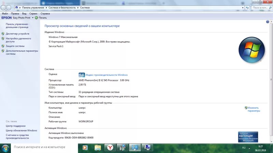Open performance counters and tools link
Image resolution: width=273 pixels, height=153 pixels.
point(17,137)
